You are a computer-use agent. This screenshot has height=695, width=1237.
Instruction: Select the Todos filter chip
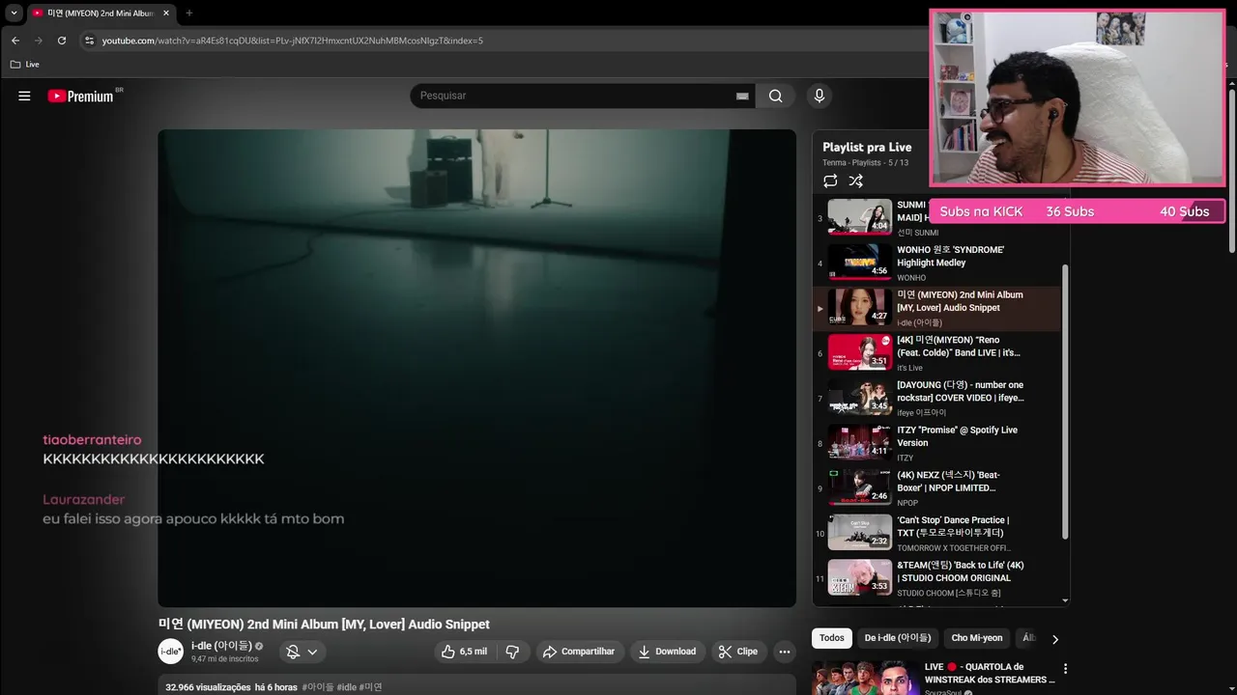pyautogui.click(x=831, y=638)
